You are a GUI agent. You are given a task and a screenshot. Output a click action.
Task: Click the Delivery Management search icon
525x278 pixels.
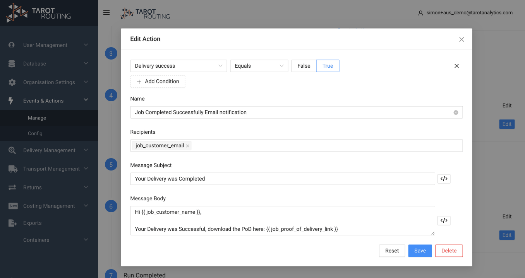(x=12, y=150)
